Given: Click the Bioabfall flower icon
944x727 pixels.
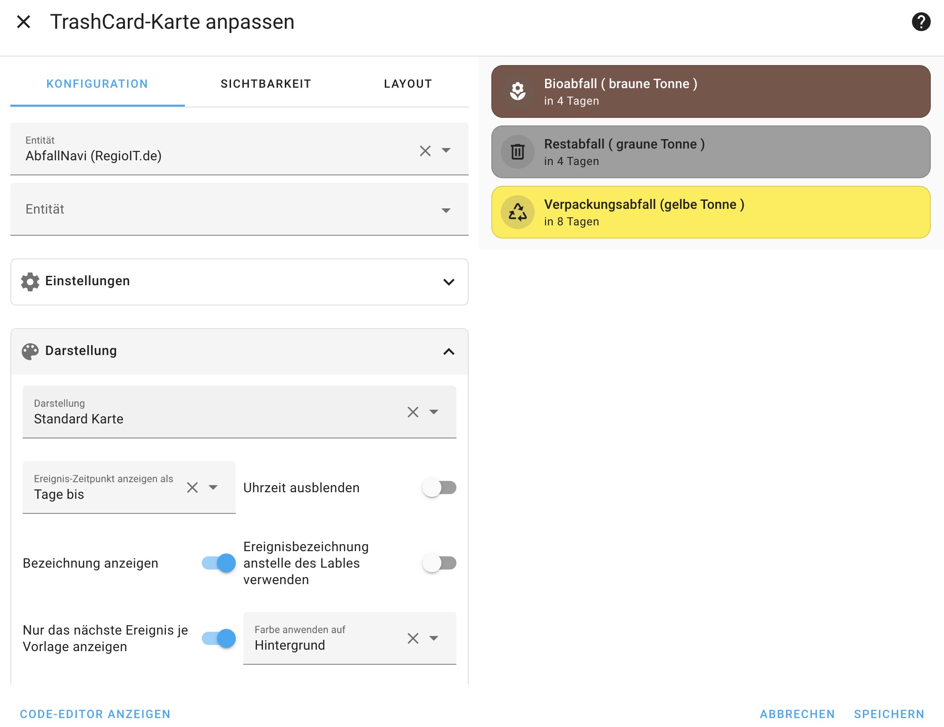Looking at the screenshot, I should pos(518,91).
